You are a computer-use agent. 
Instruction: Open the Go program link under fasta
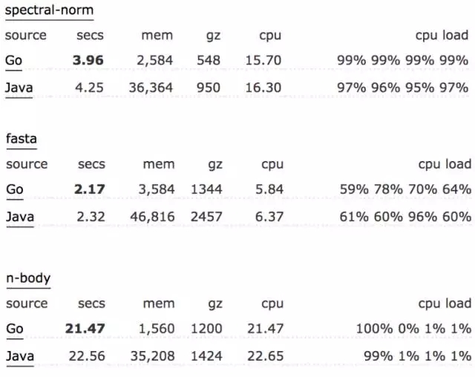[14, 189]
